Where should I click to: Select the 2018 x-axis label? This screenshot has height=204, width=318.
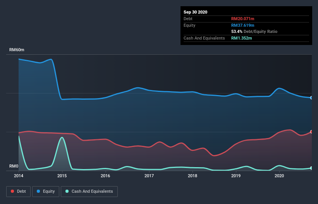(193, 176)
